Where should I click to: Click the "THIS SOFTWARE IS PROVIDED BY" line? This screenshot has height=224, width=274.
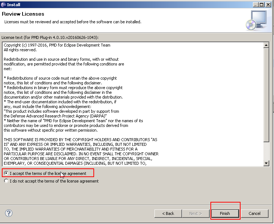click(80, 140)
